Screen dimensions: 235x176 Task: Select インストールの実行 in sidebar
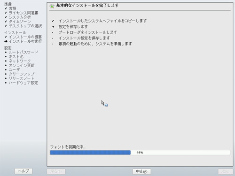pyautogui.click(x=25, y=41)
